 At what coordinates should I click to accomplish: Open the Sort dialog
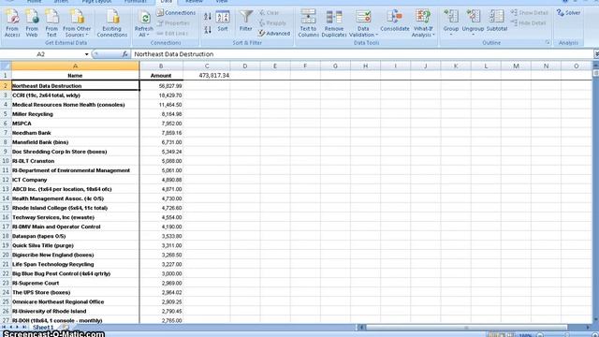coord(223,22)
